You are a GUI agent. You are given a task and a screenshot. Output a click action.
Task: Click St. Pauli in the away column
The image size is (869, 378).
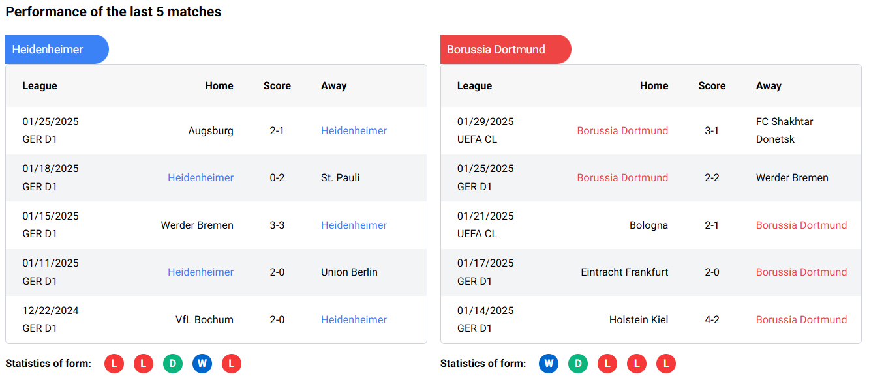click(x=340, y=177)
